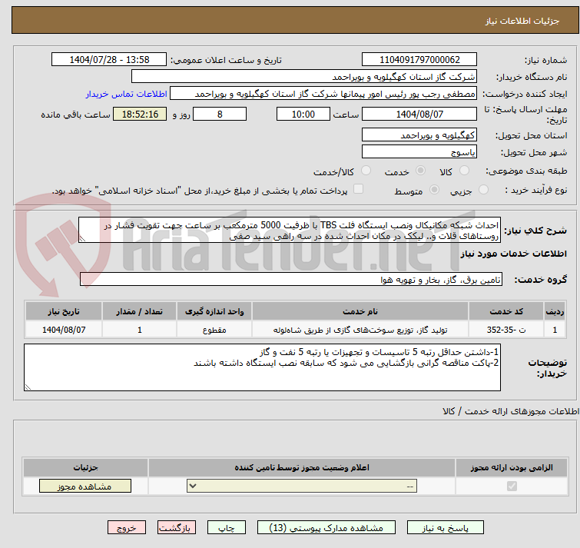Click the پاسخ به نیاز button
Image resolution: width=580 pixels, height=548 pixels.
click(446, 528)
